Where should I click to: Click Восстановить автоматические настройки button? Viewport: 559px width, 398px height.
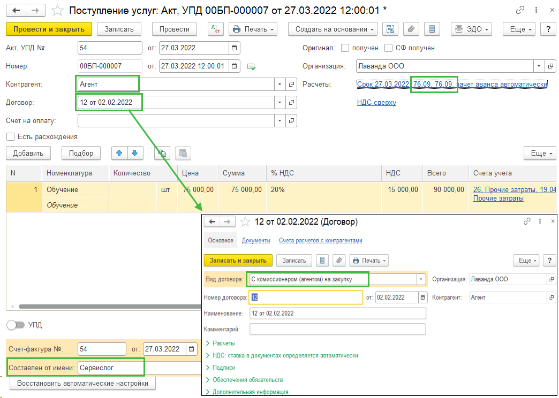coord(82,384)
